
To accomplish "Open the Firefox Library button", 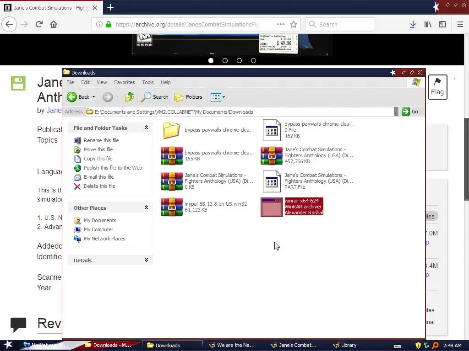I will [x=428, y=24].
